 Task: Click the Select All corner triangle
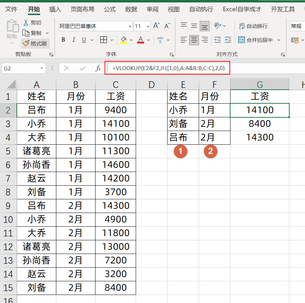pos(11,84)
